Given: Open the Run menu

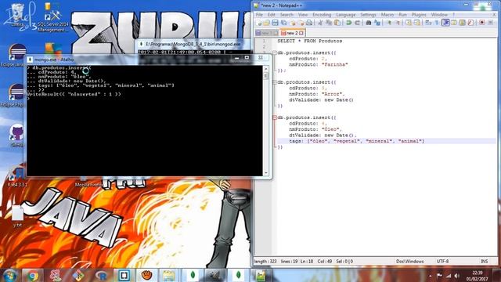Looking at the screenshot, I should tap(402, 15).
